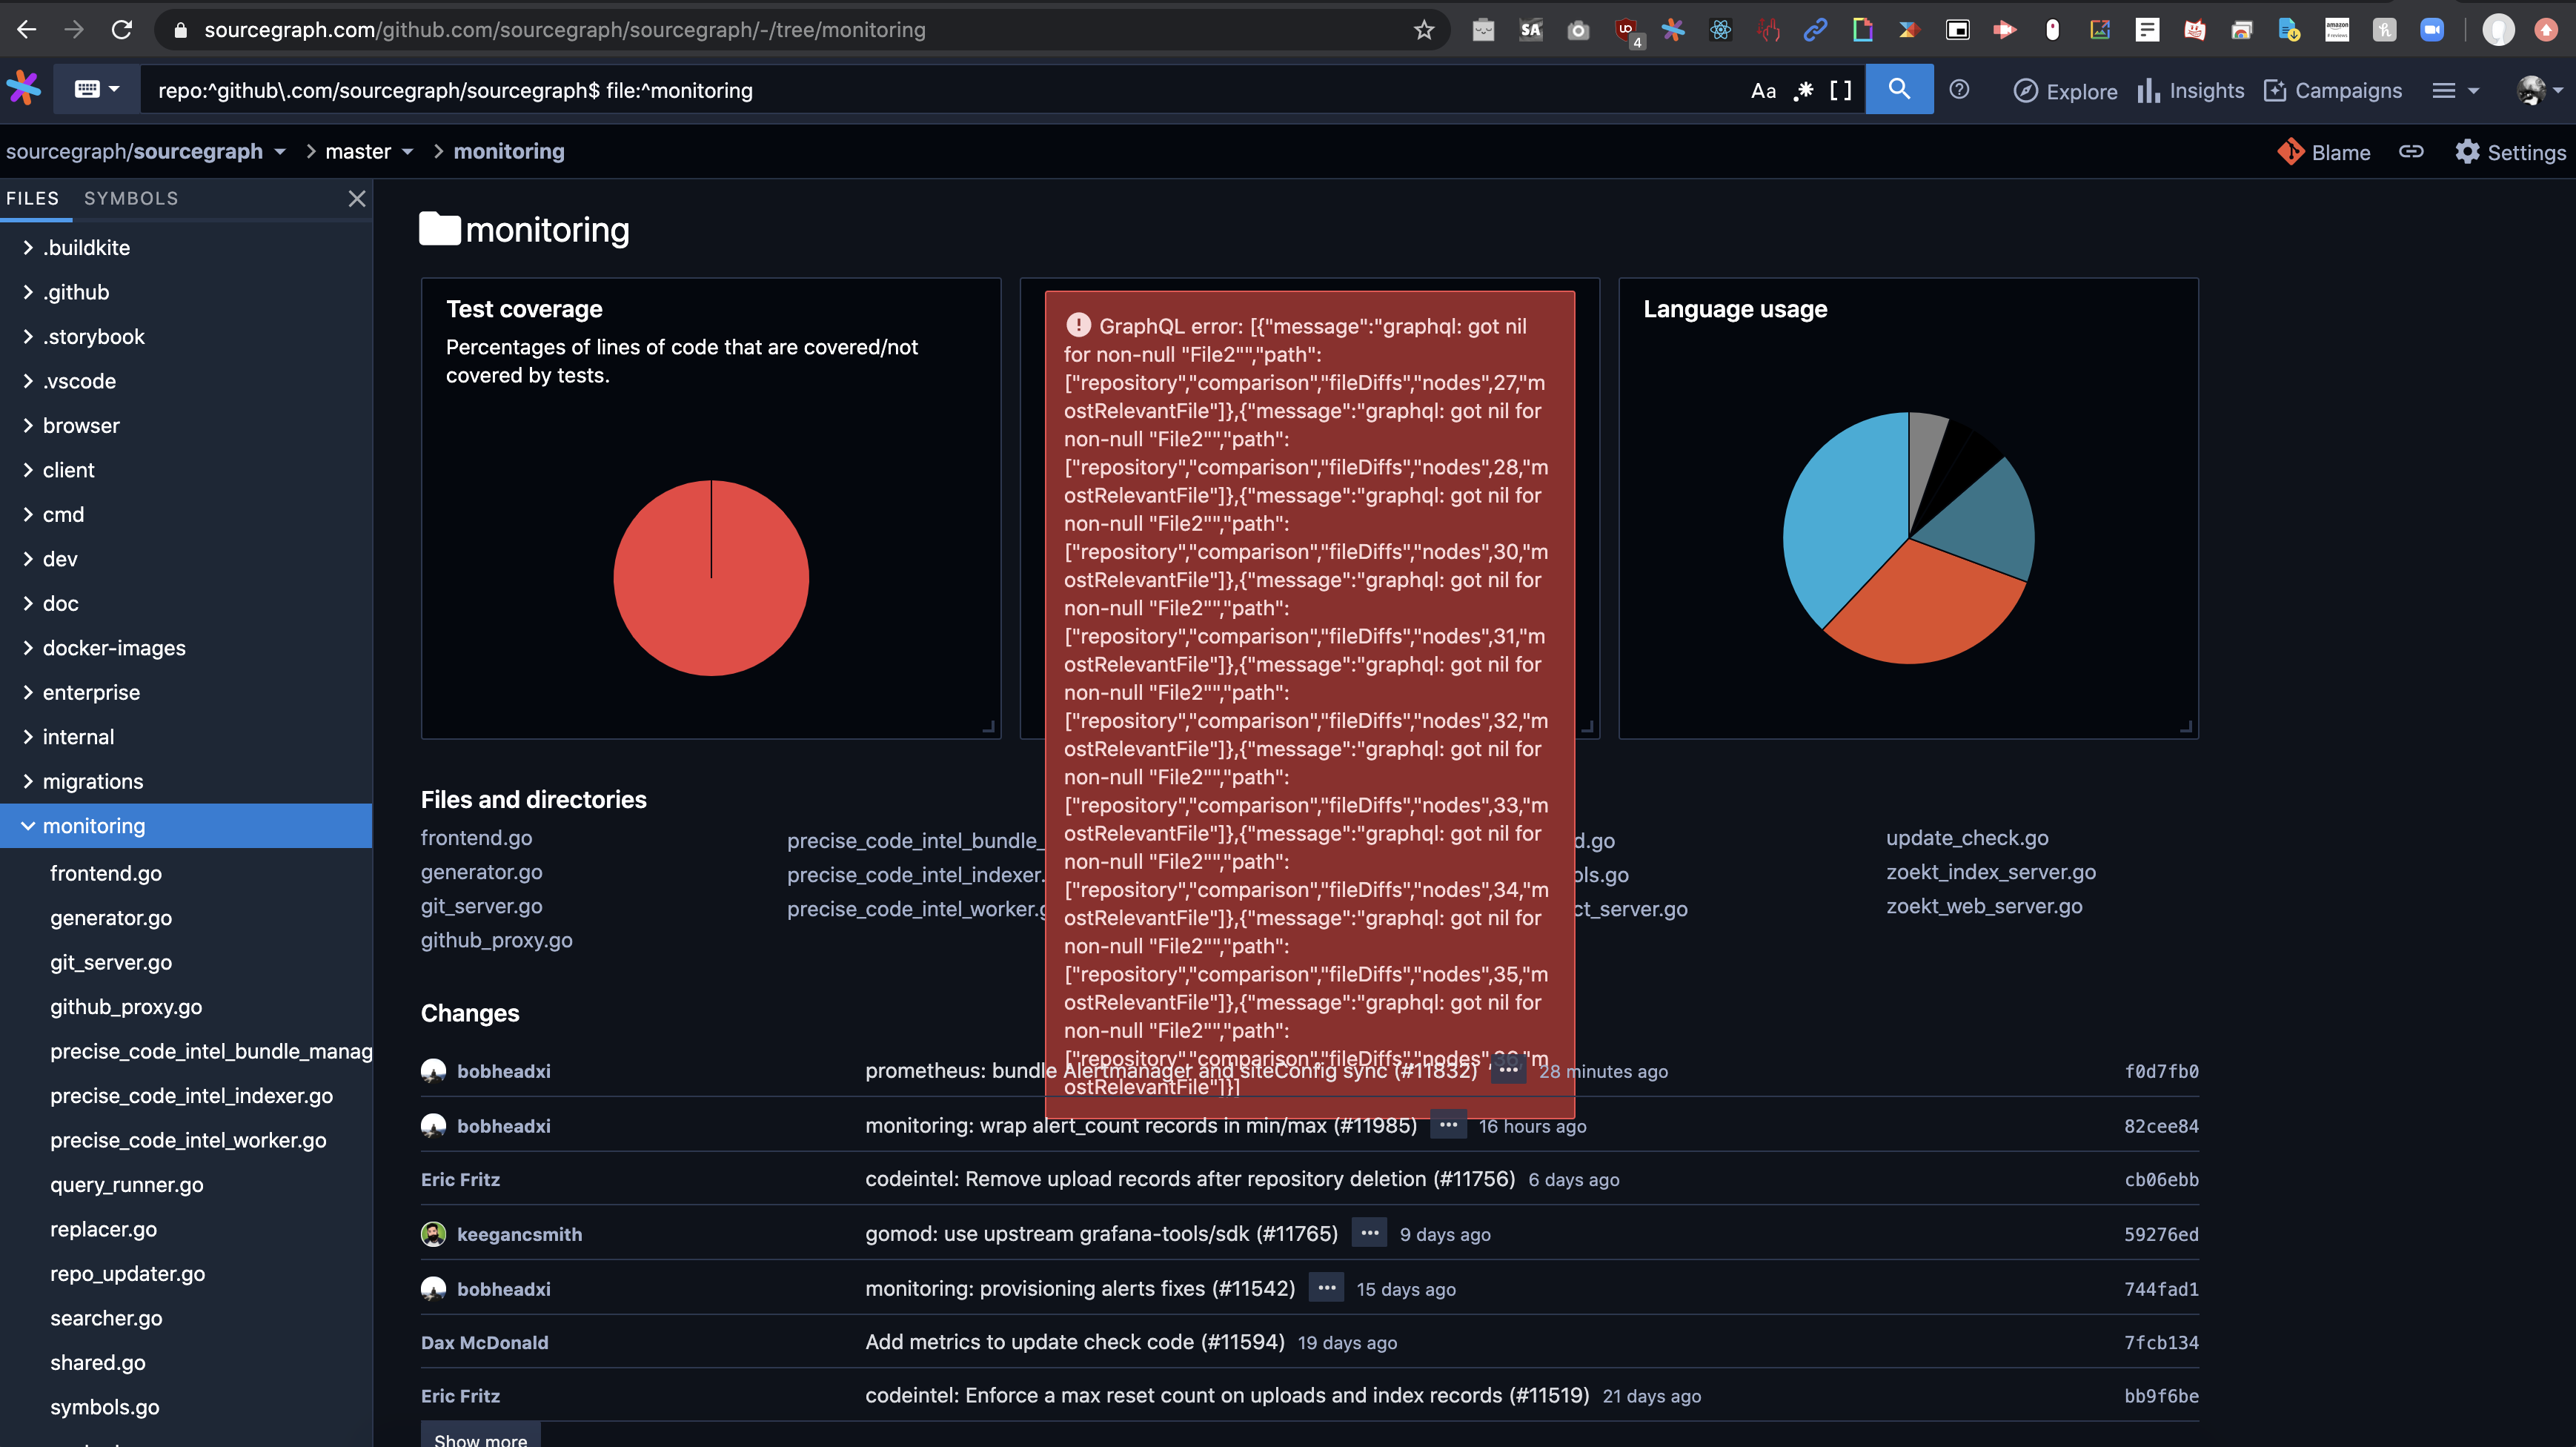Open zoekt_web_server.go file link
Image resolution: width=2576 pixels, height=1447 pixels.
tap(1983, 906)
